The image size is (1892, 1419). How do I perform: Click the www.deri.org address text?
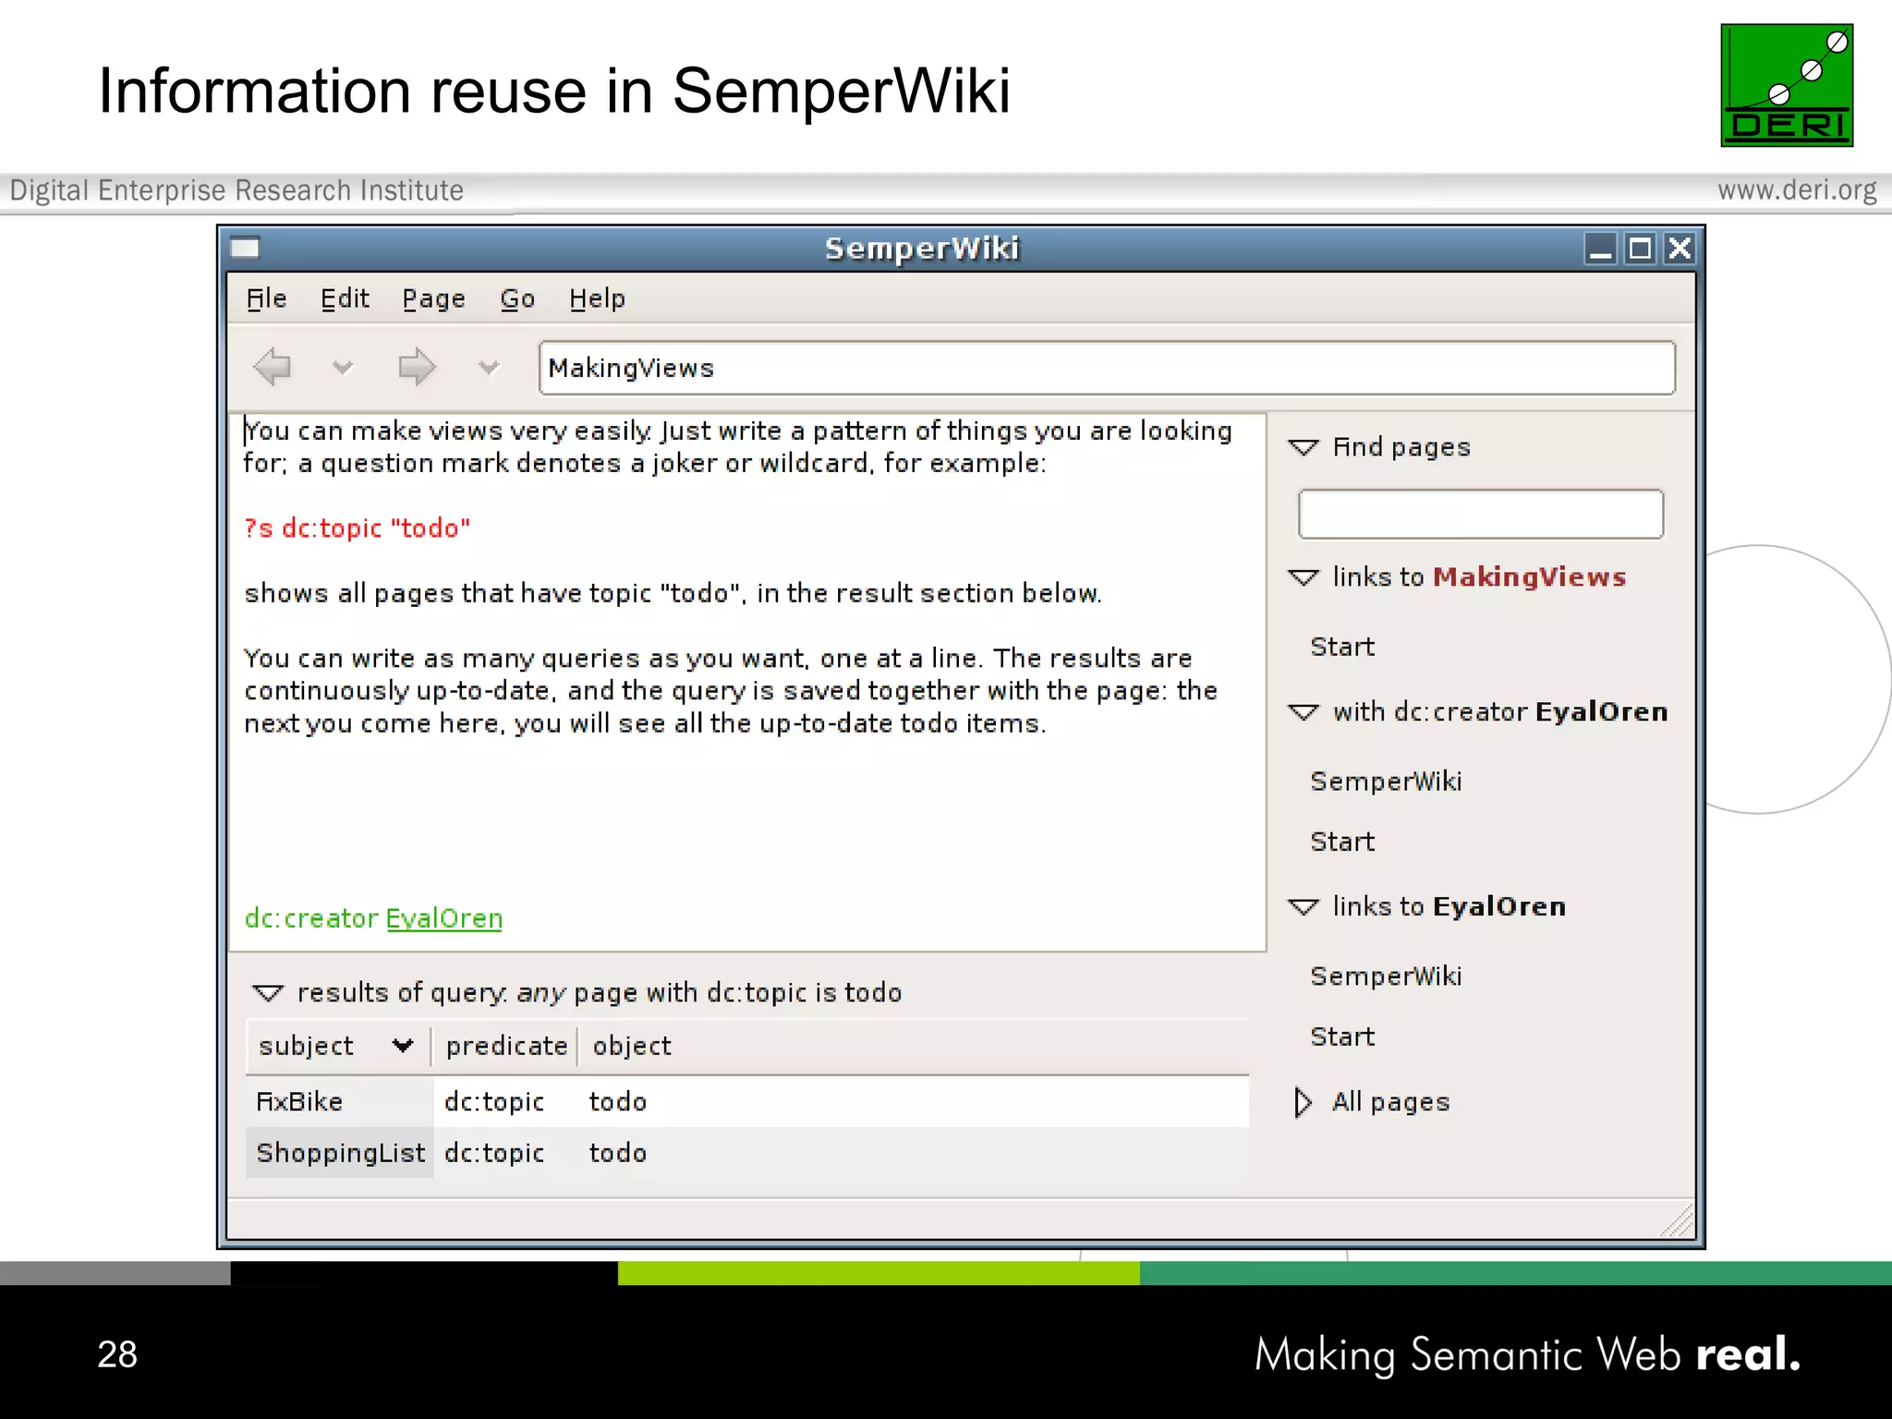[x=1797, y=190]
